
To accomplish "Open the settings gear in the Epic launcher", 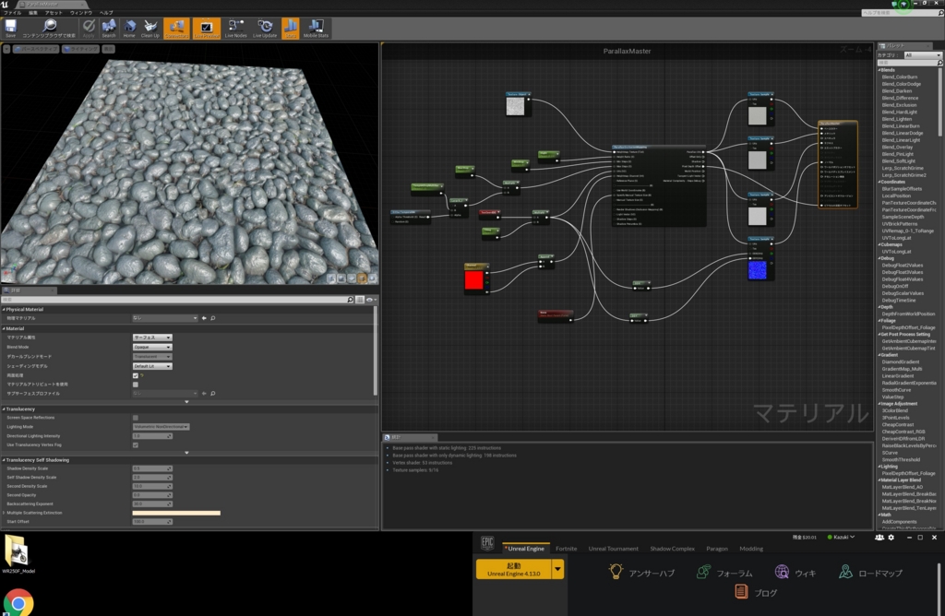I will coord(891,537).
